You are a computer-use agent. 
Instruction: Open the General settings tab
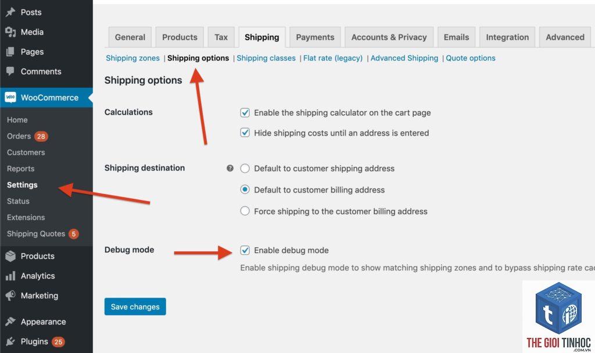click(x=130, y=37)
